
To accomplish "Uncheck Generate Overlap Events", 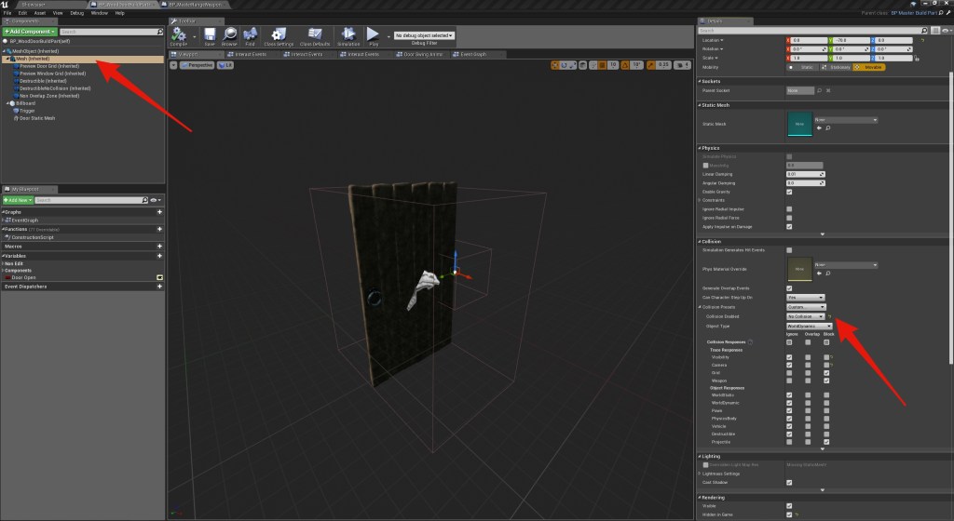I will pyautogui.click(x=789, y=288).
